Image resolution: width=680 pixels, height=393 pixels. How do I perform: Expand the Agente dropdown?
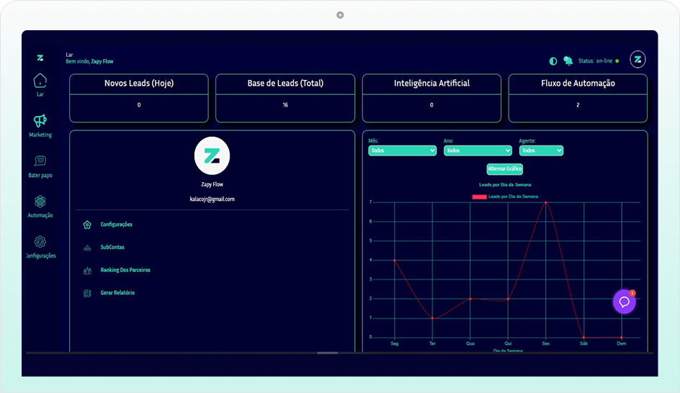pos(540,150)
